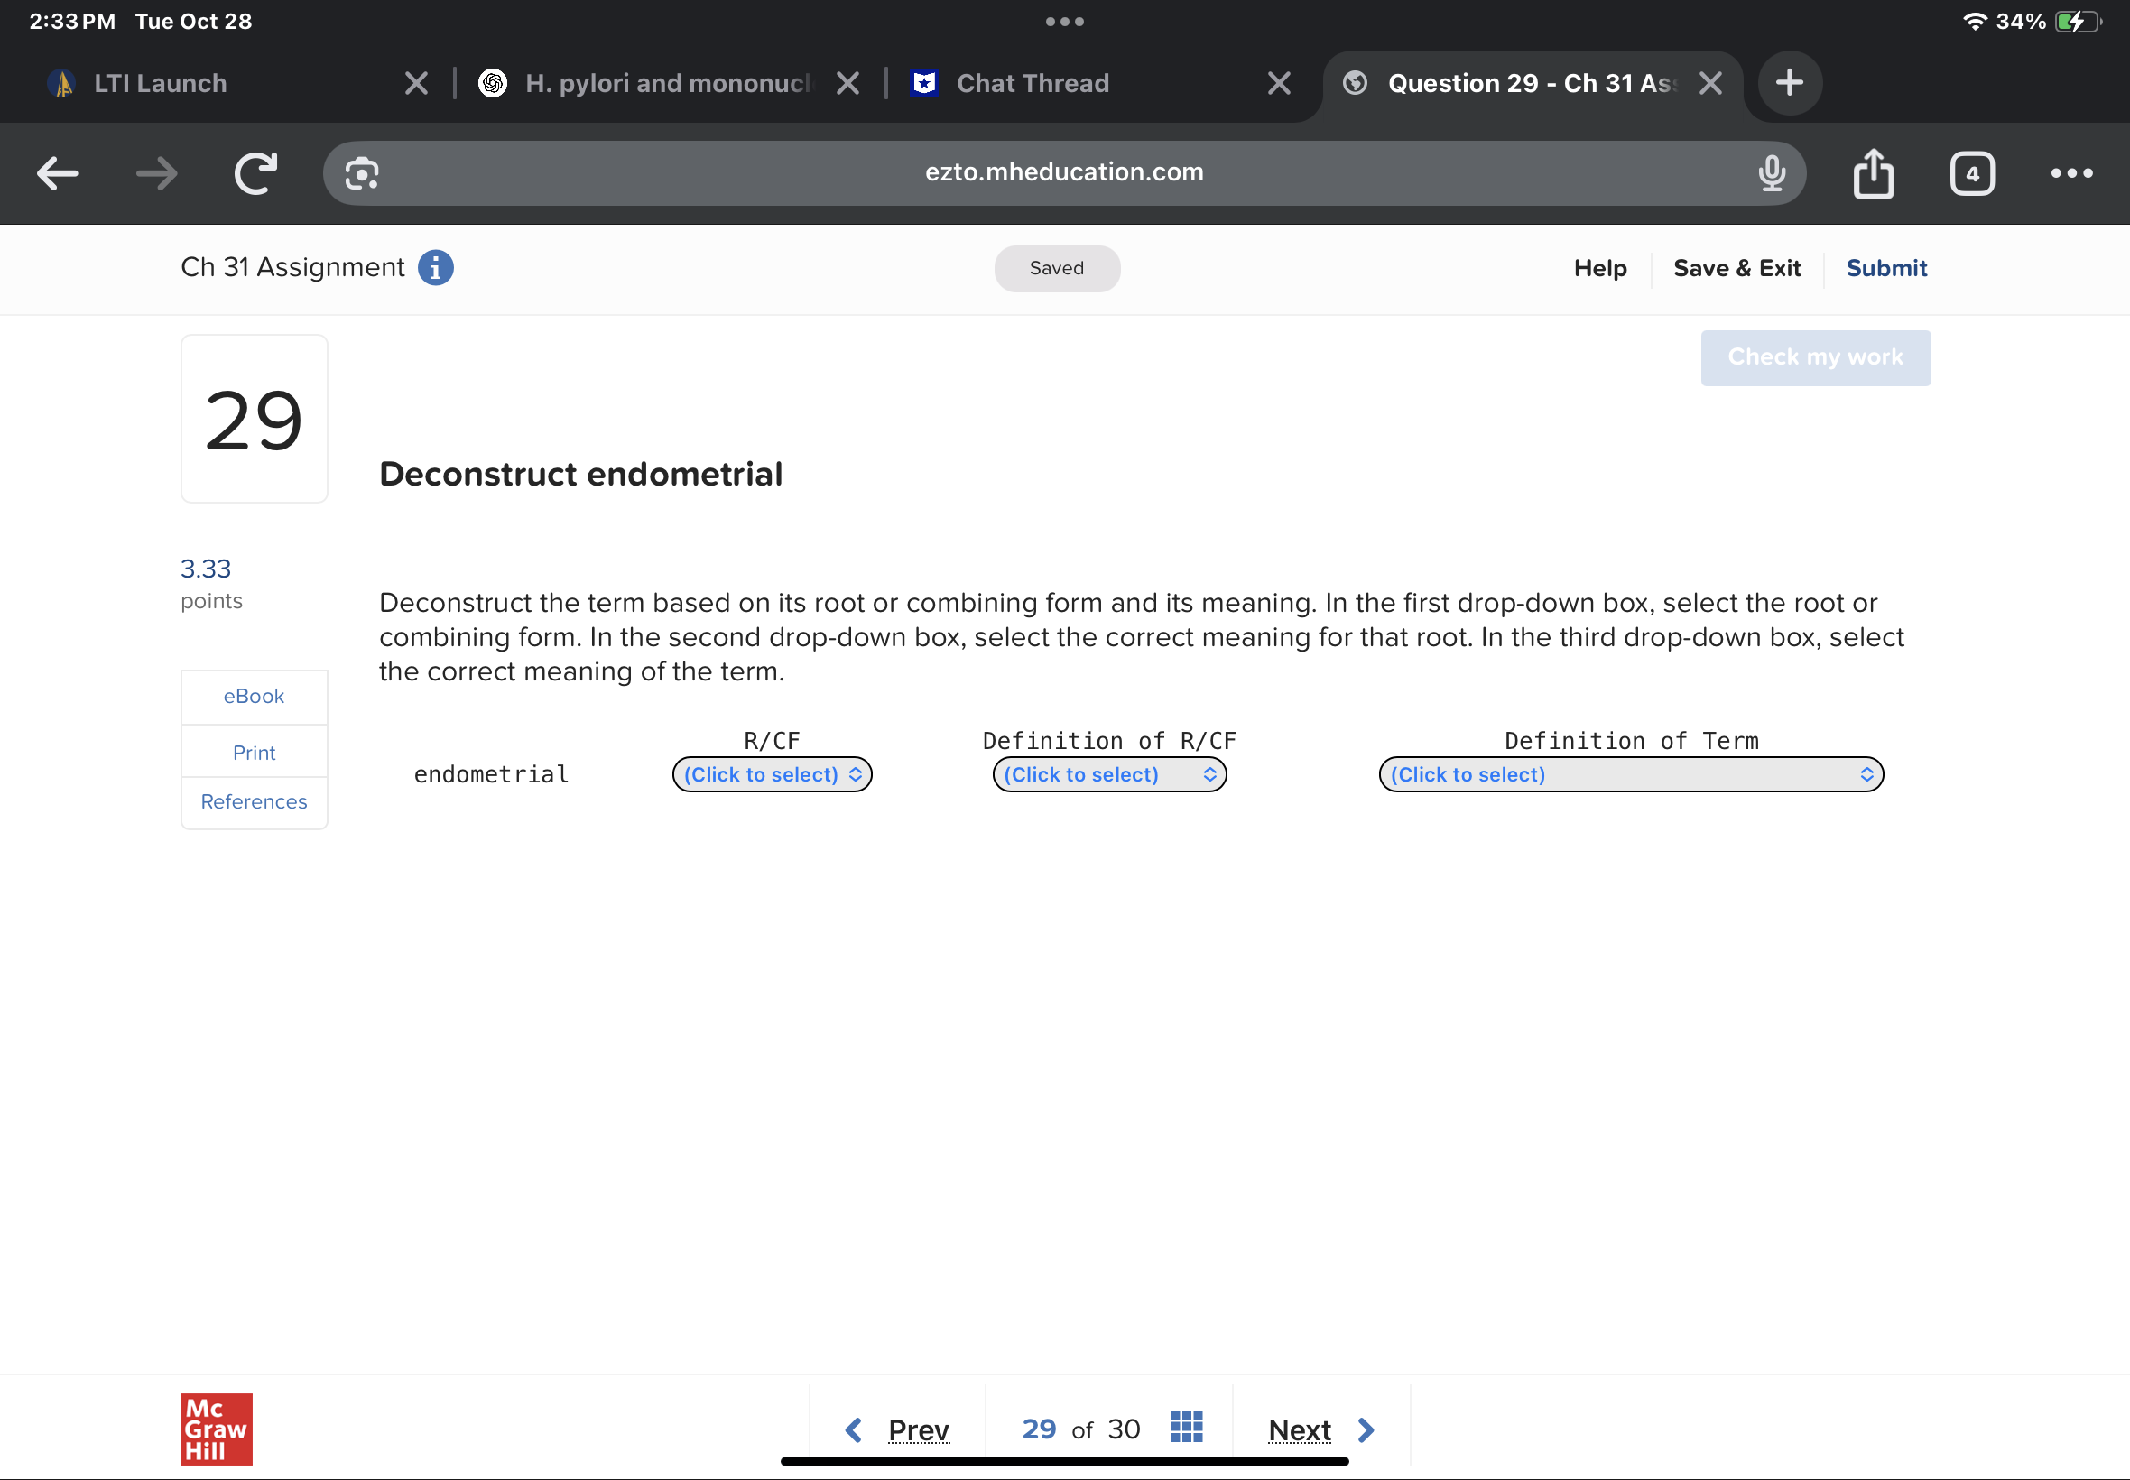Close the H. pylori tab
2130x1480 pixels.
coord(847,83)
